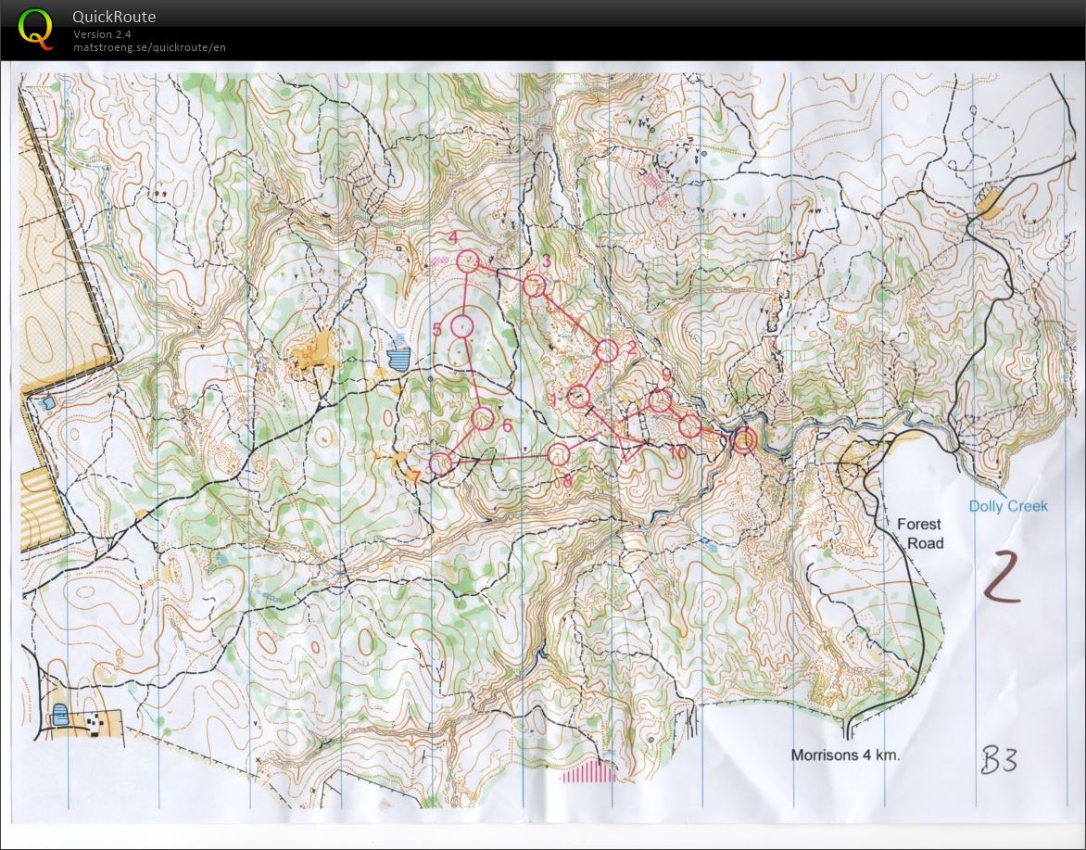Click control circle number 7

441,462
